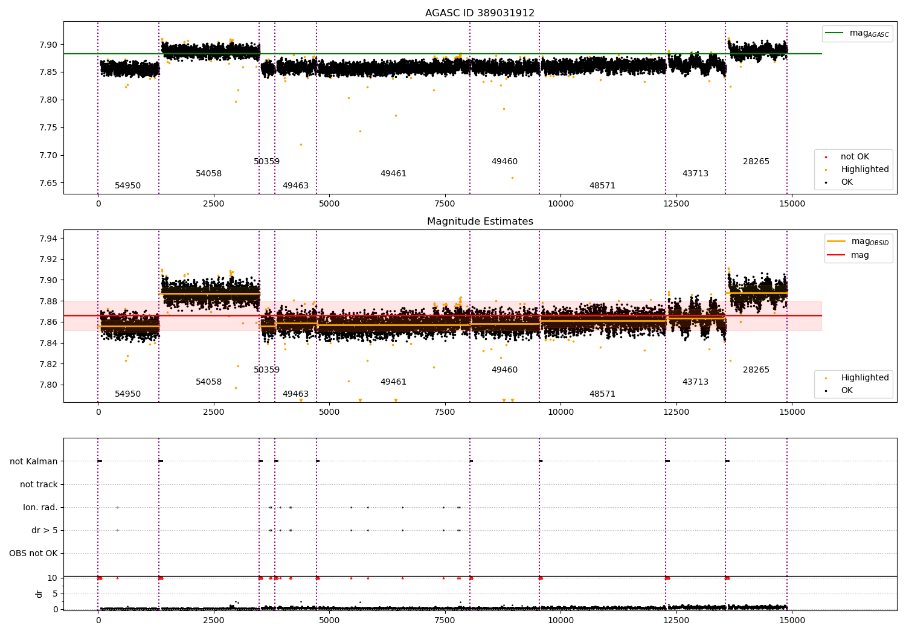
Task: Click OBSID label 49460 in middle plot
Action: (504, 370)
